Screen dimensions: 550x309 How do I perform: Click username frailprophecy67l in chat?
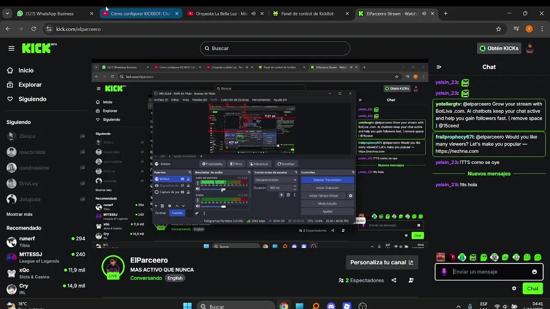click(455, 137)
